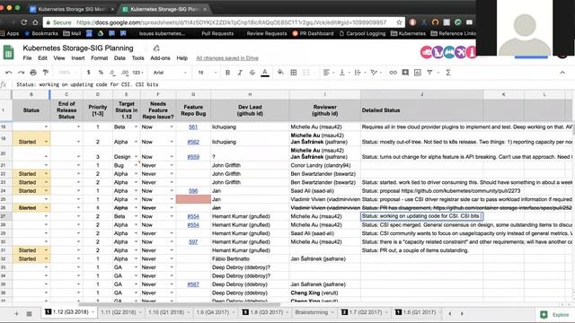Open the Data menu

(119, 57)
